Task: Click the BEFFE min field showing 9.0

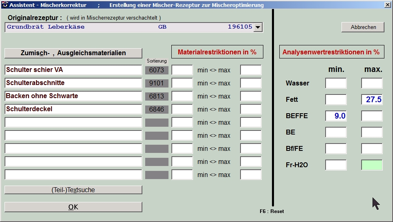Action: pyautogui.click(x=336, y=116)
